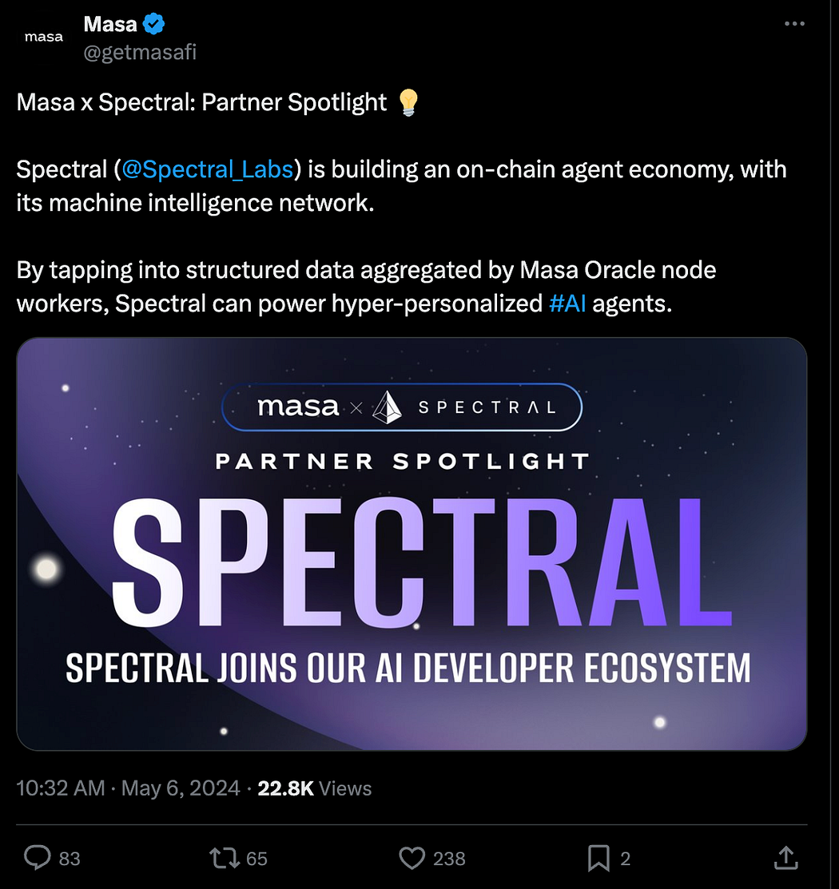
Task: Click the 22.8K Views count
Action: [315, 788]
